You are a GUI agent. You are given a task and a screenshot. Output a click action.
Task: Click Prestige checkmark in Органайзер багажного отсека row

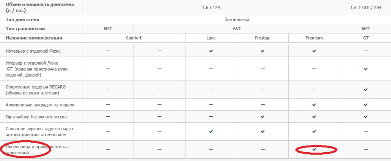pyautogui.click(x=263, y=117)
